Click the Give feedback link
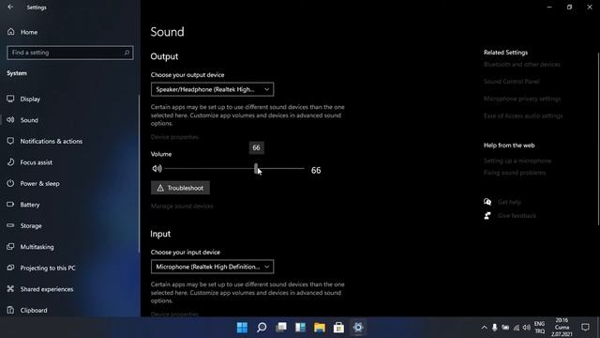 517,216
